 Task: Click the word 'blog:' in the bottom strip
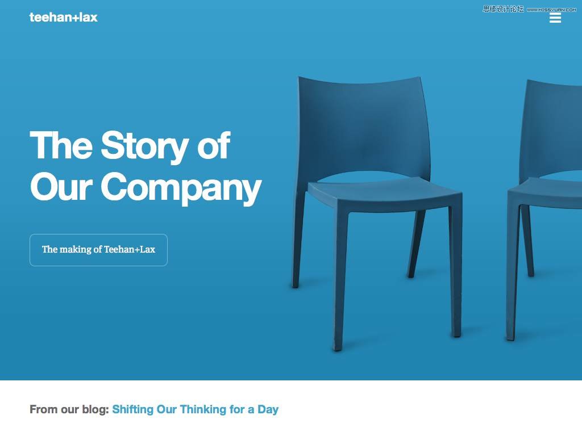[x=95, y=409]
